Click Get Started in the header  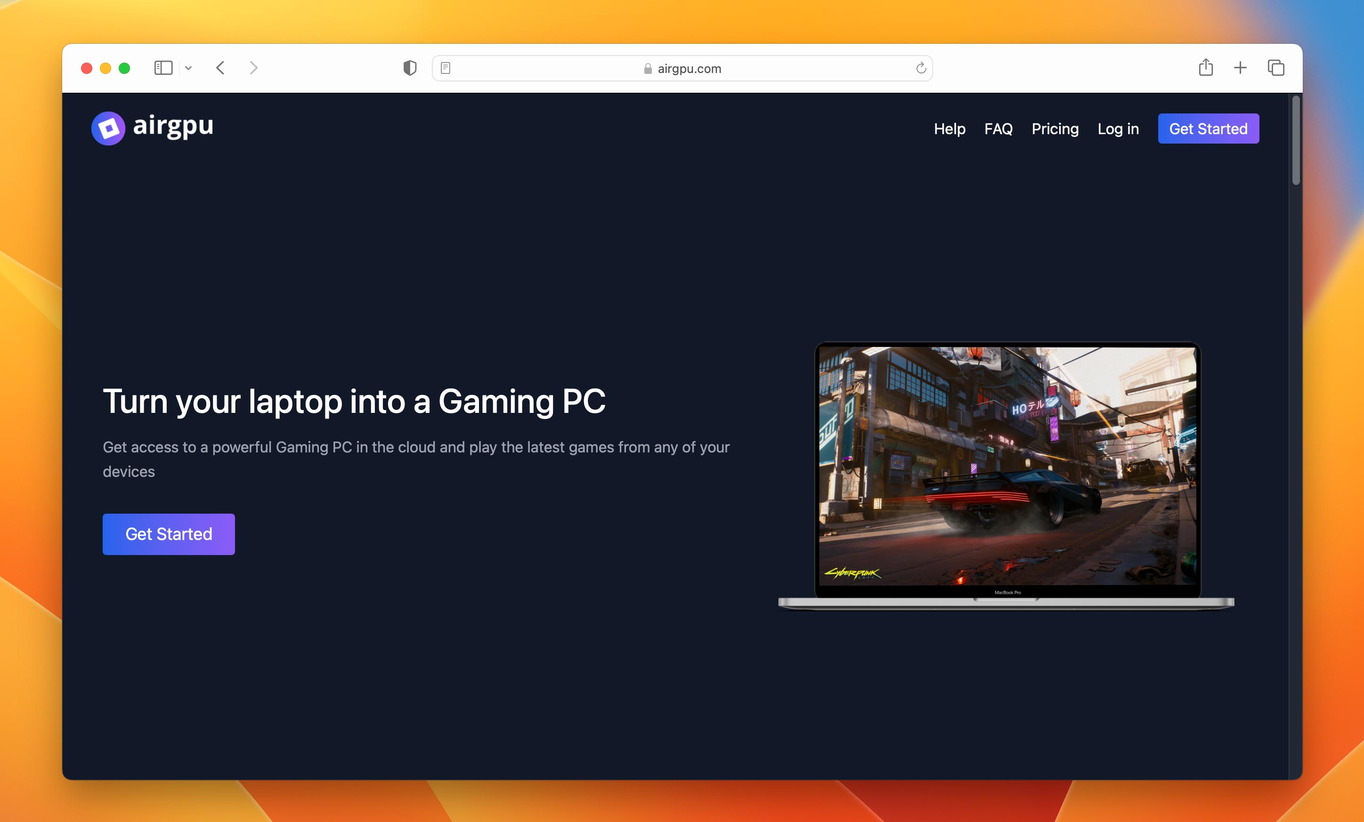pyautogui.click(x=1208, y=129)
